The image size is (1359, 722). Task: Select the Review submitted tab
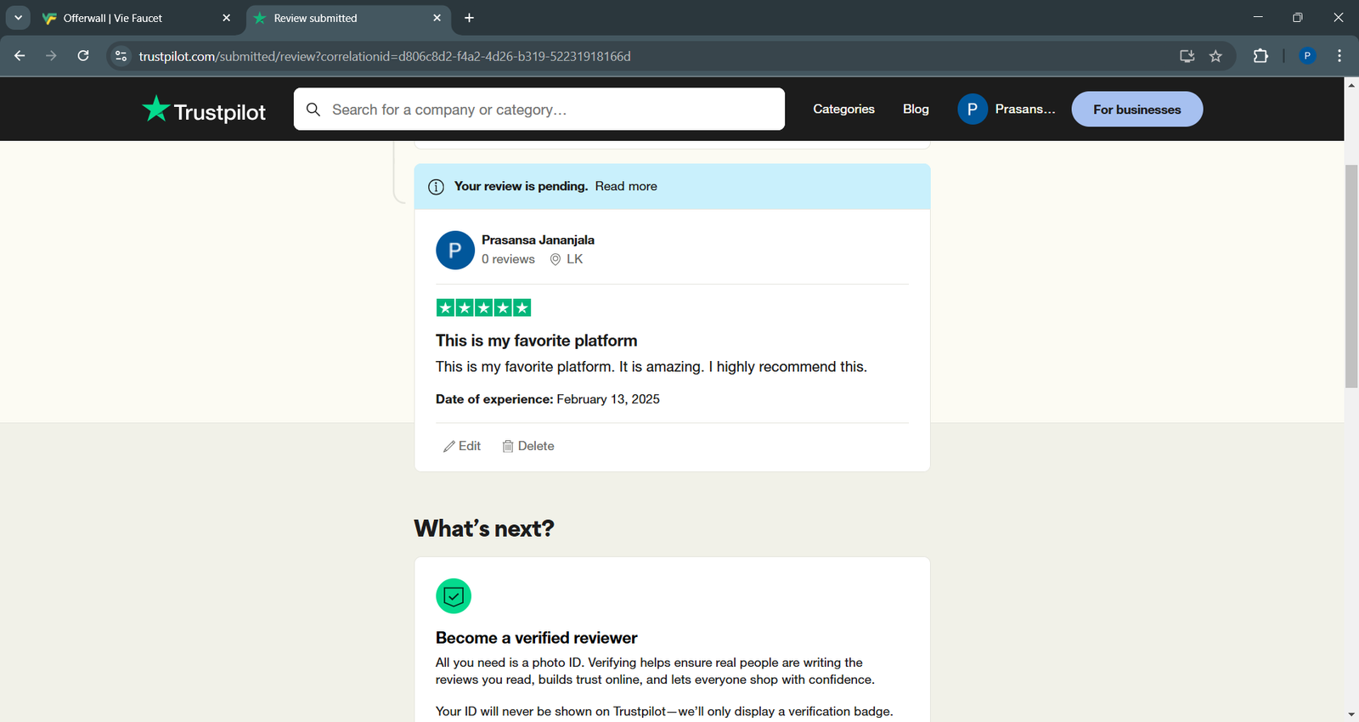[x=348, y=18]
